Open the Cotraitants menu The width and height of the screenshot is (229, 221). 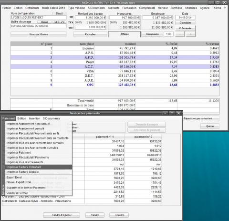[x=32, y=8]
